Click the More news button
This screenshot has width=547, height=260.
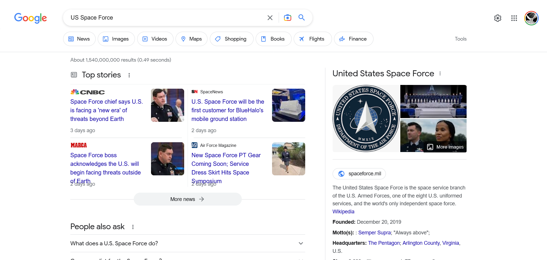click(187, 199)
